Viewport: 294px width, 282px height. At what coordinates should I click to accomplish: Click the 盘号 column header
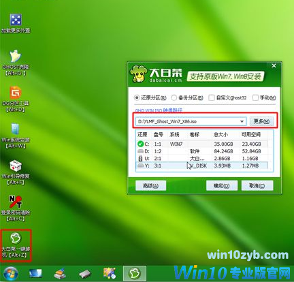pyautogui.click(x=159, y=135)
